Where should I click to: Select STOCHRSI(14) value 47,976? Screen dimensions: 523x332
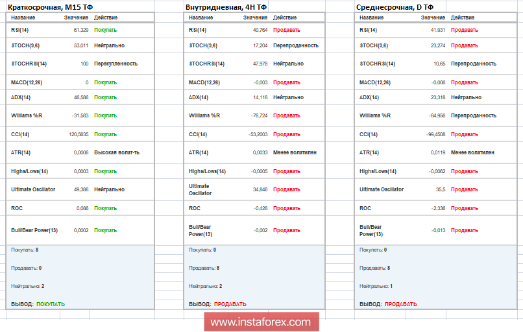tap(260, 64)
